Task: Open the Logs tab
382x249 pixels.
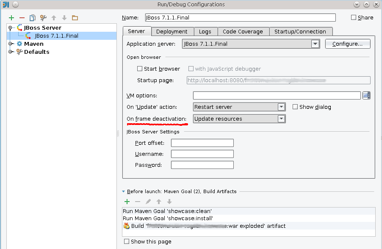Action: coord(205,31)
